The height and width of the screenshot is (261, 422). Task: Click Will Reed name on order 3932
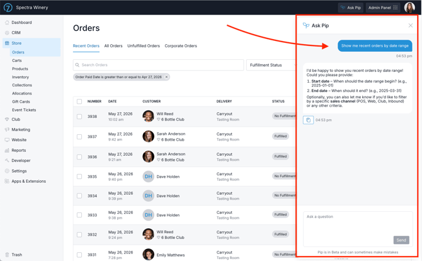coord(165,232)
